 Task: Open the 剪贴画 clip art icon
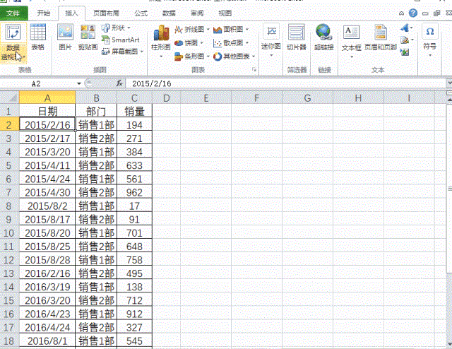[x=88, y=37]
